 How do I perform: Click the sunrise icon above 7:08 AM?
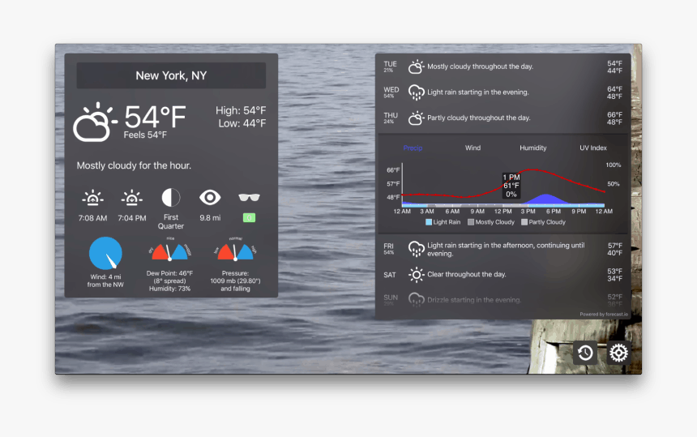pos(92,198)
